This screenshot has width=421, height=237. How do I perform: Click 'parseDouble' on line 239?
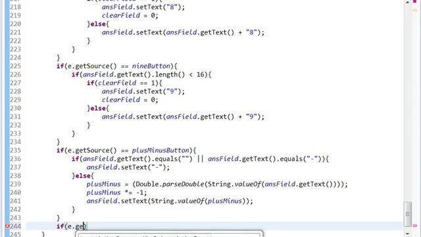click(183, 184)
